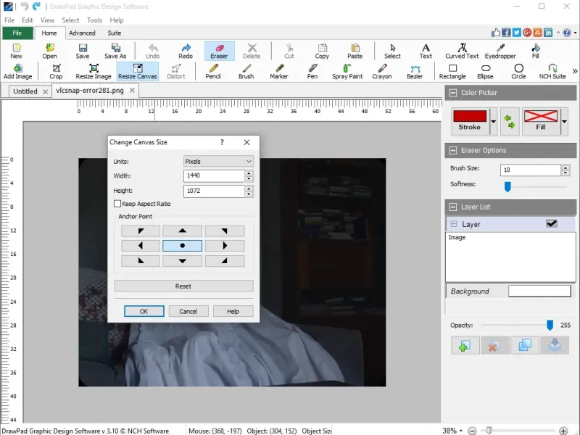This screenshot has height=435, width=580.
Task: Select the Text tool
Action: pyautogui.click(x=426, y=51)
